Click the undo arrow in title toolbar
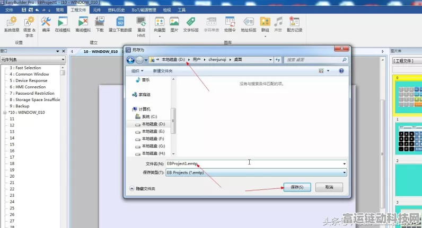 pyautogui.click(x=37, y=10)
